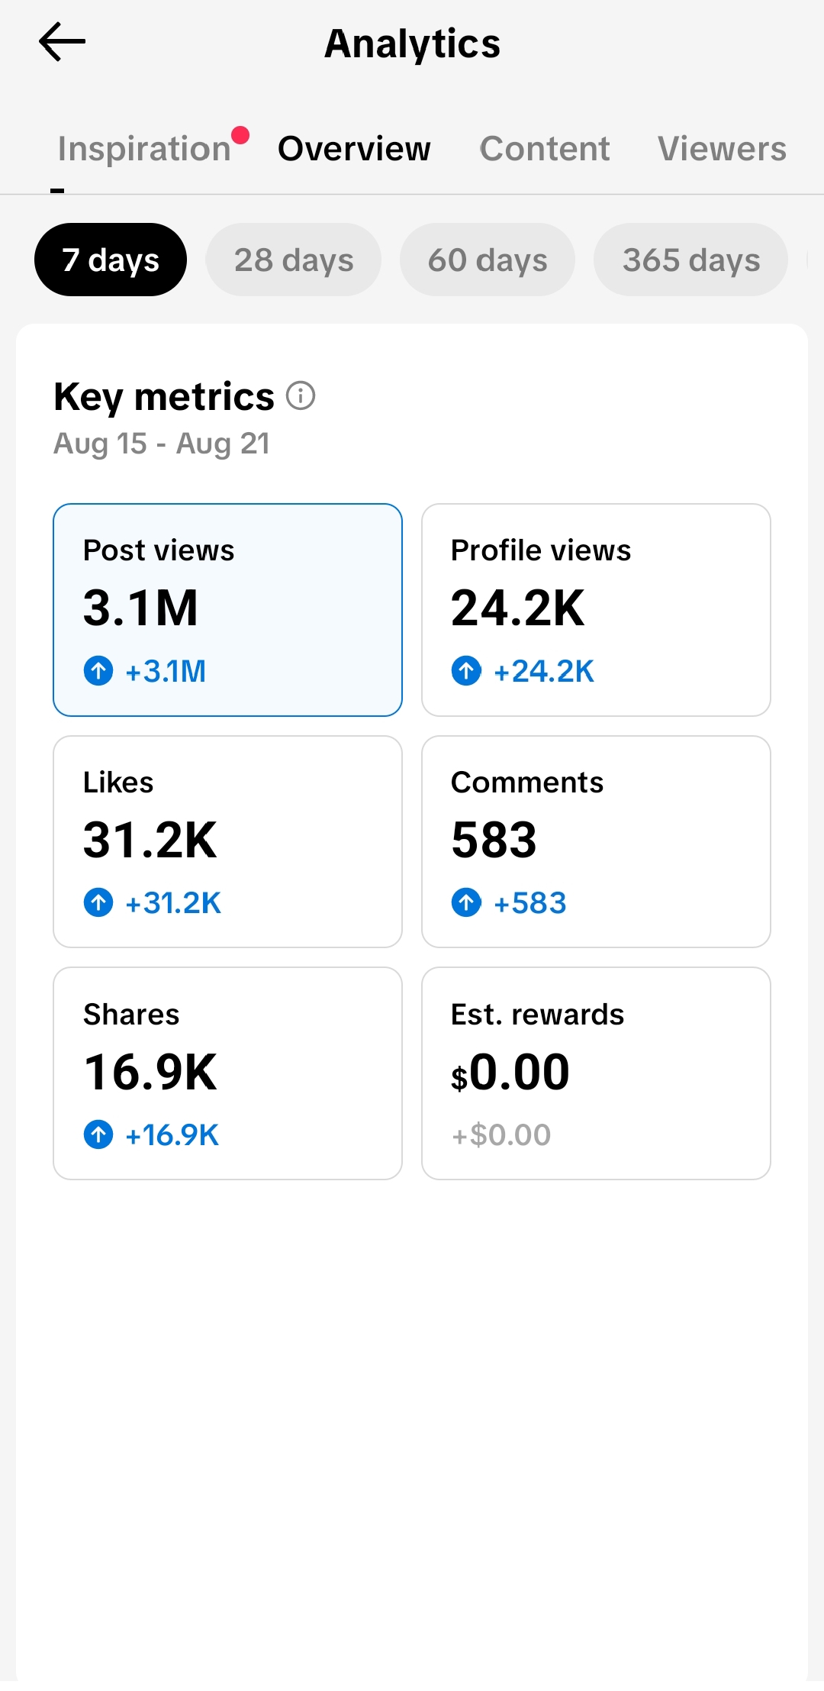Image resolution: width=824 pixels, height=1691 pixels.
Task: Choose the 365 days filter
Action: [x=691, y=260]
